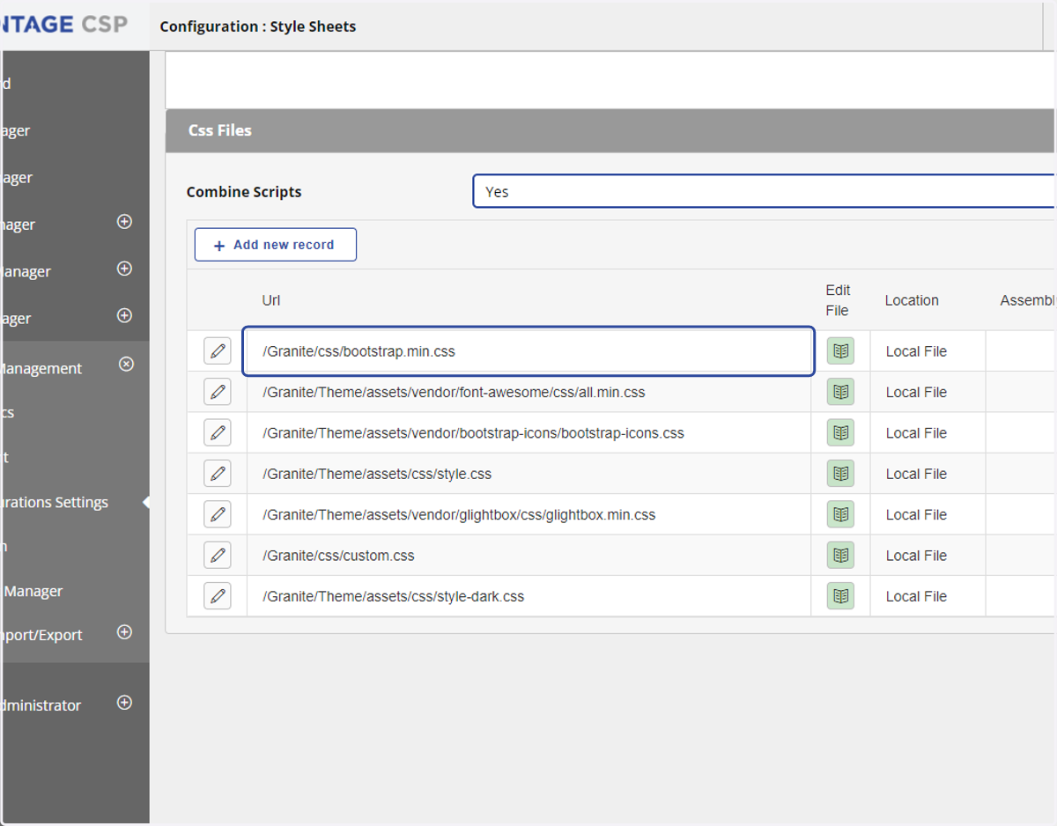Click the Configuration : Style Sheets page title
Image resolution: width=1057 pixels, height=826 pixels.
pos(258,26)
